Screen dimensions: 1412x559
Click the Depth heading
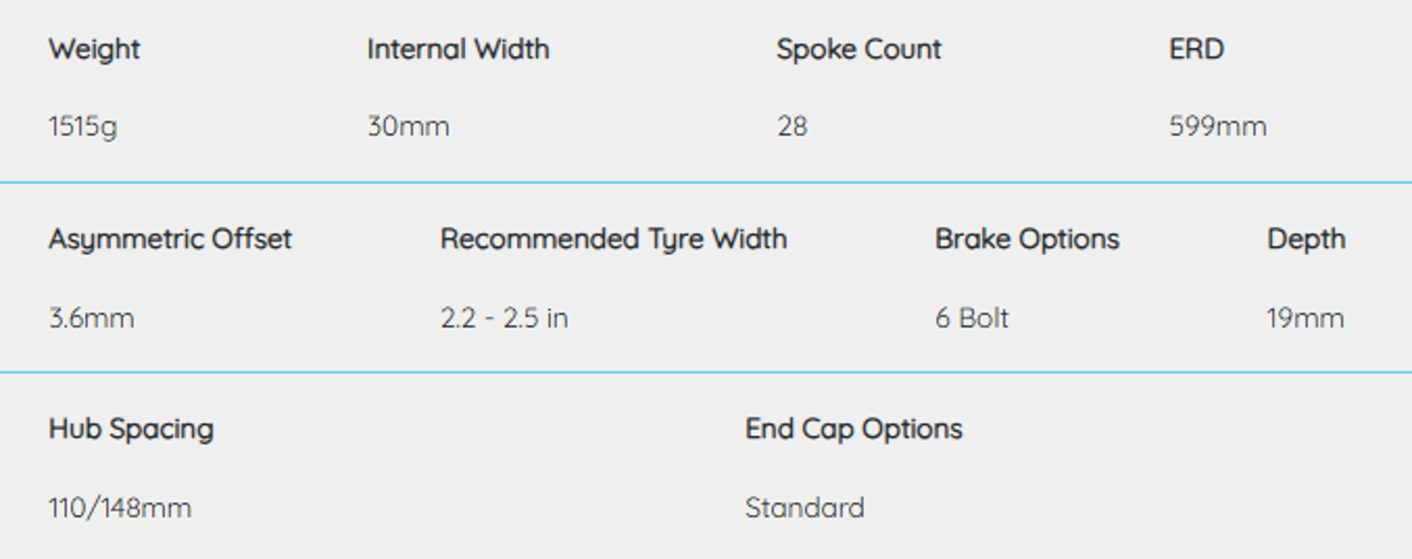[x=1306, y=239]
